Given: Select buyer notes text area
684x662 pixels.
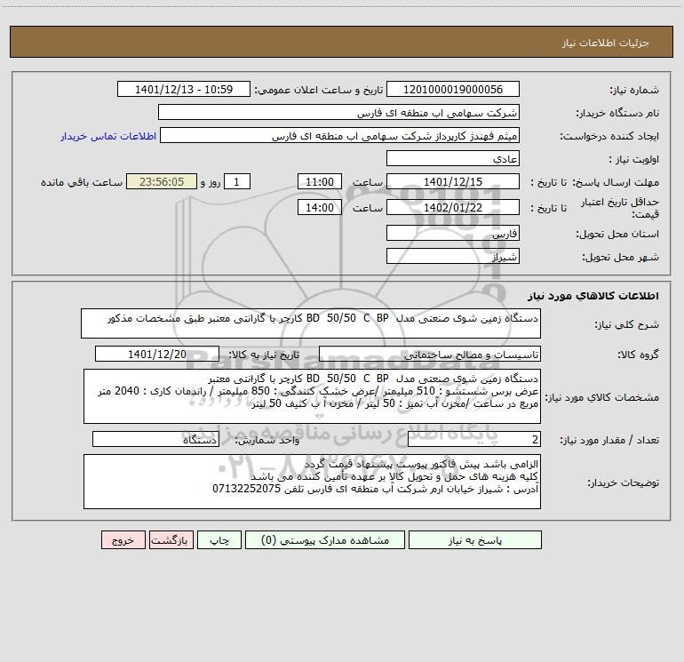Looking at the screenshot, I should [312, 482].
